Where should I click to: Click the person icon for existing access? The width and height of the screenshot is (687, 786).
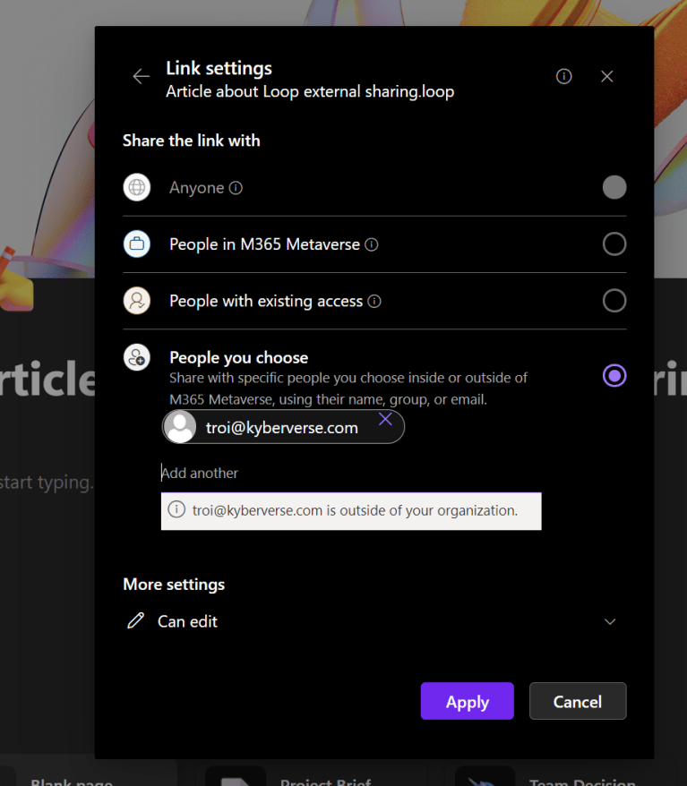pyautogui.click(x=137, y=301)
